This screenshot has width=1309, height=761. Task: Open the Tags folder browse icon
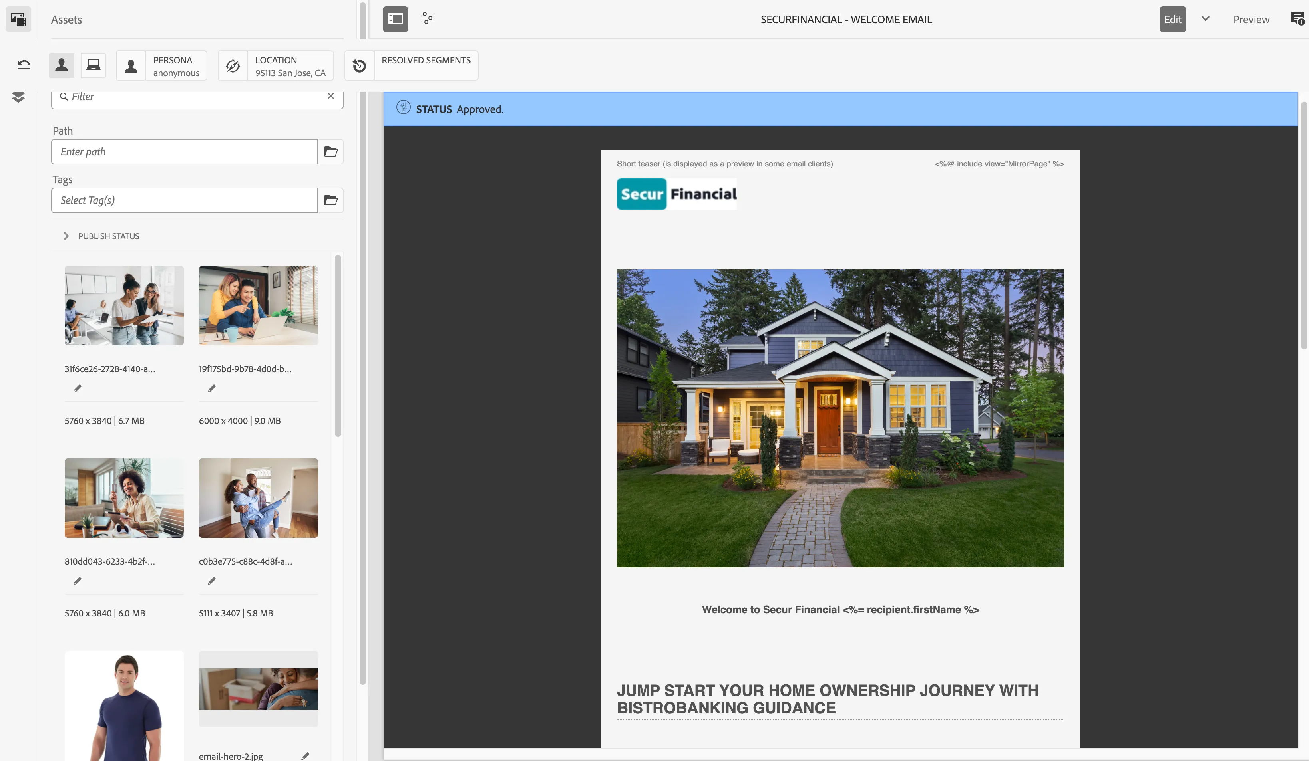point(331,200)
